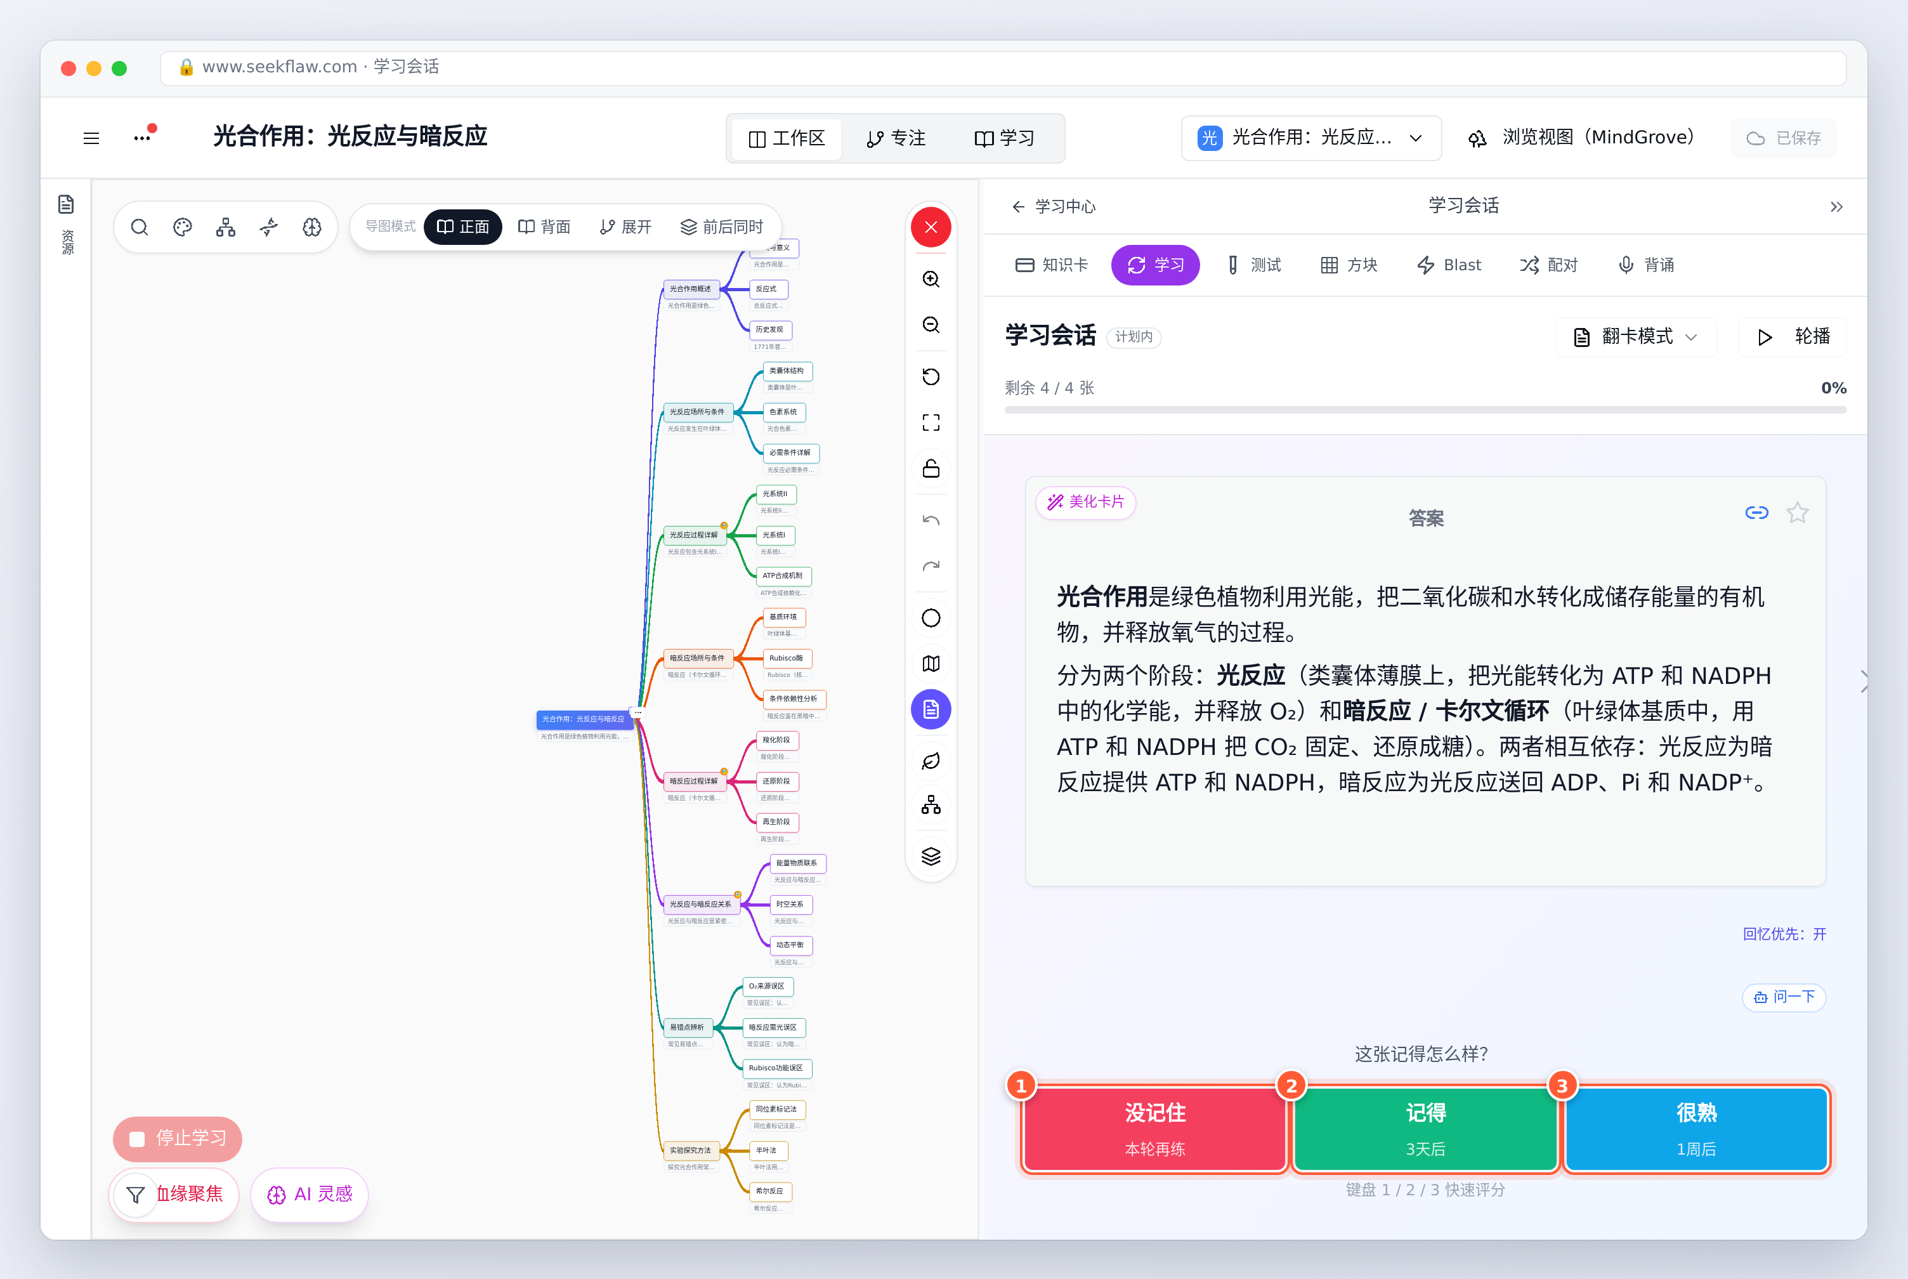The width and height of the screenshot is (1908, 1279).
Task: Select 展开 display mode
Action: (625, 226)
